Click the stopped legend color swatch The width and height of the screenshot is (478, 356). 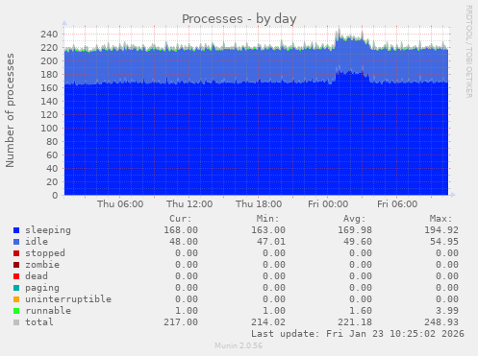coord(16,253)
